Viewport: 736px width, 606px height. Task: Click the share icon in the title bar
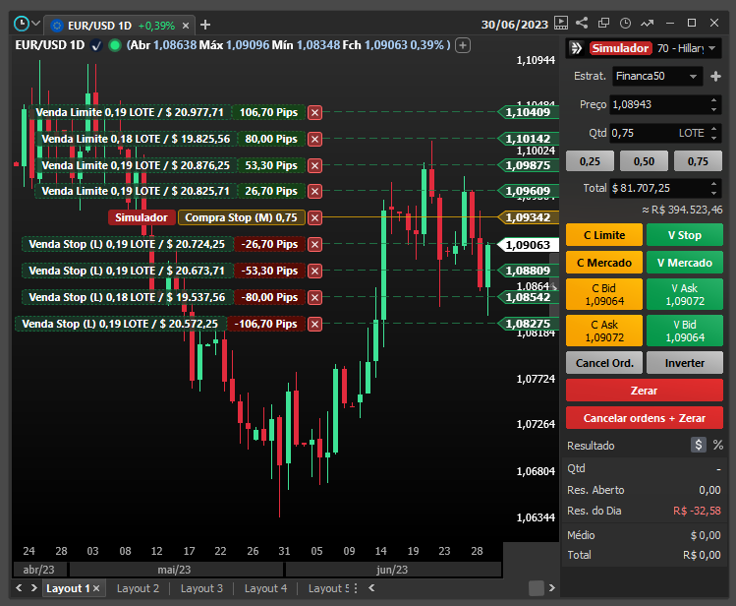(582, 23)
